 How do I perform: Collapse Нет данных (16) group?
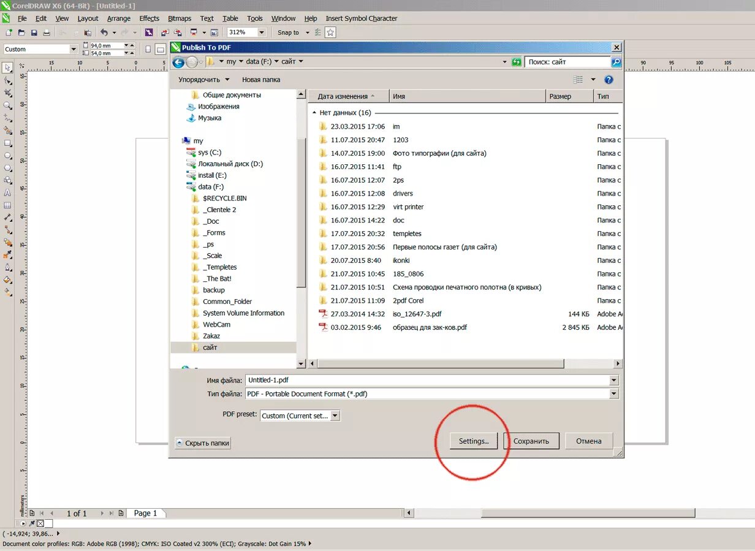click(x=315, y=113)
